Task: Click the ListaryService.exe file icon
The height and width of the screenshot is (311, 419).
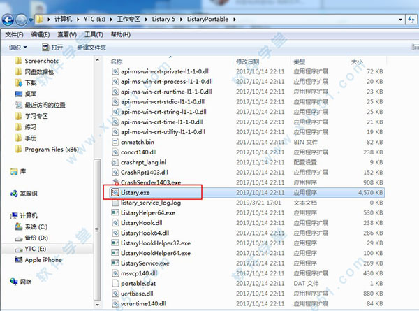Action: (x=116, y=263)
